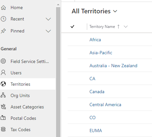Click the Territories globe icon

click(x=3, y=84)
